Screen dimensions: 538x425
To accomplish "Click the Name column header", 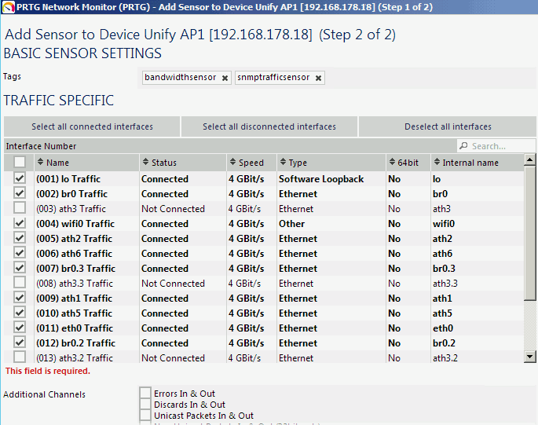I will pyautogui.click(x=87, y=163).
